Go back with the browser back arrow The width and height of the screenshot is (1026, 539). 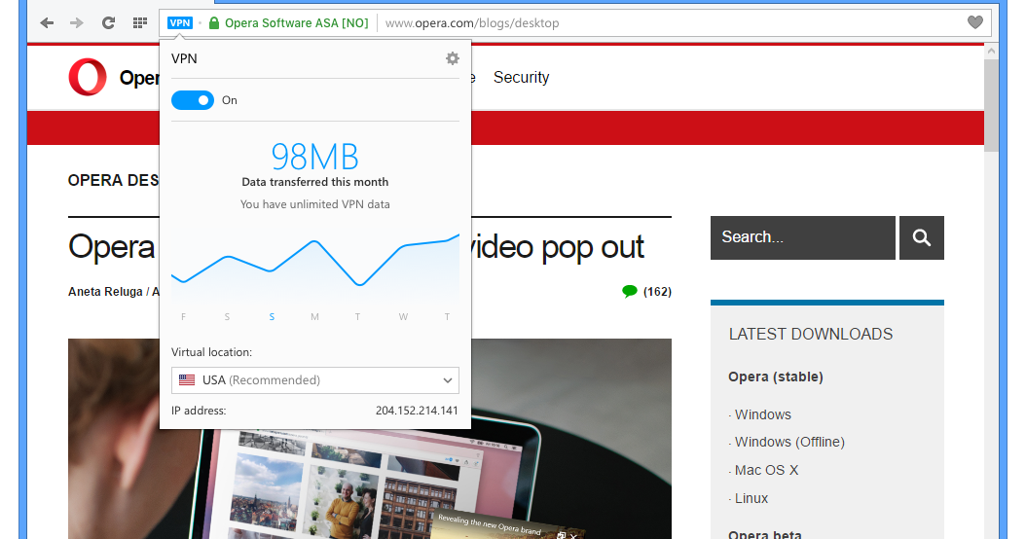click(47, 23)
